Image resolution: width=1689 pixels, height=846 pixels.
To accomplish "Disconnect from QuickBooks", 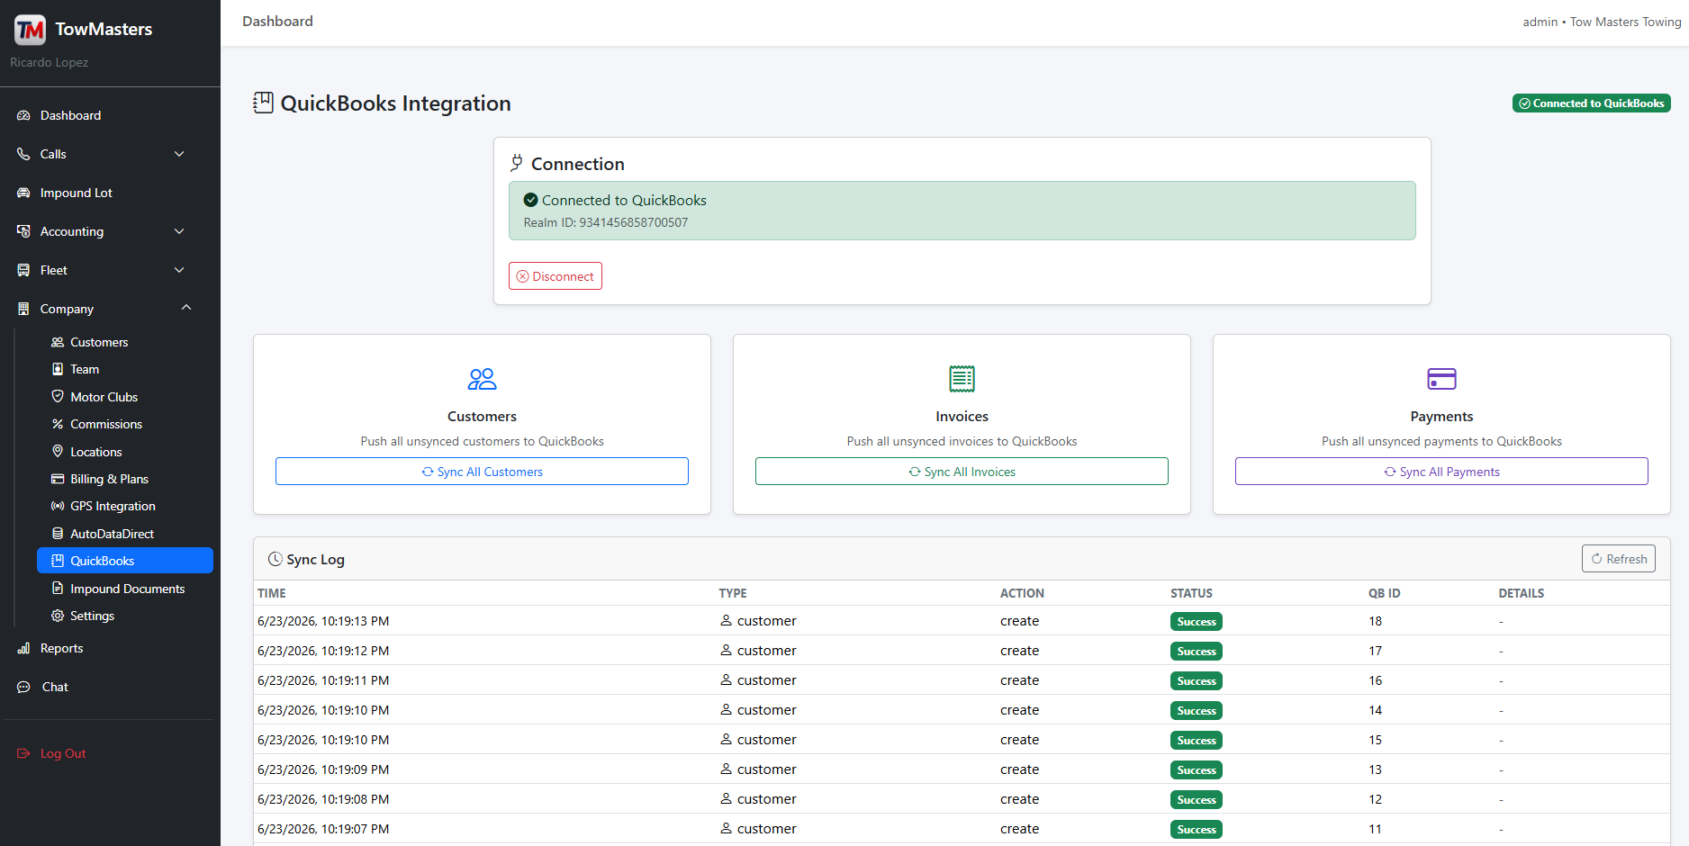I will [x=555, y=276].
